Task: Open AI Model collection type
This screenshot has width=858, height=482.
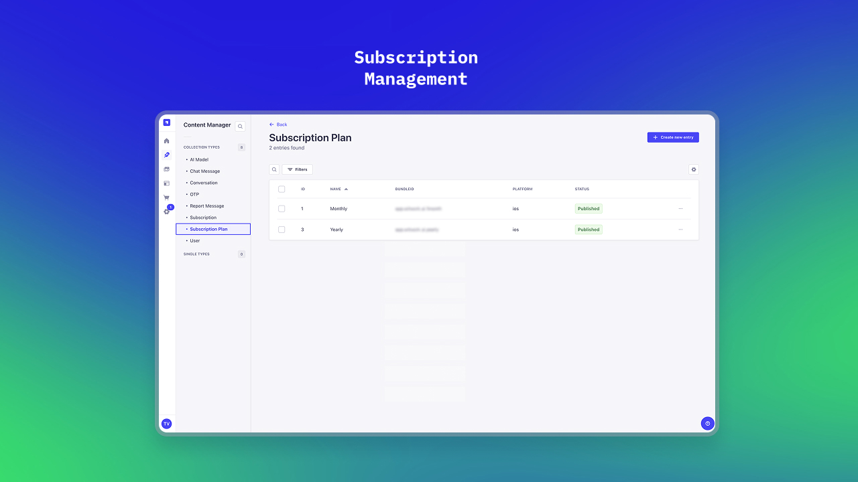Action: [x=199, y=159]
